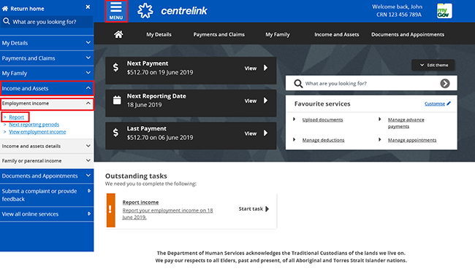The width and height of the screenshot is (475, 274).
Task: Click 'Report your employment income on 18 June 2019' text
Action: [167, 214]
